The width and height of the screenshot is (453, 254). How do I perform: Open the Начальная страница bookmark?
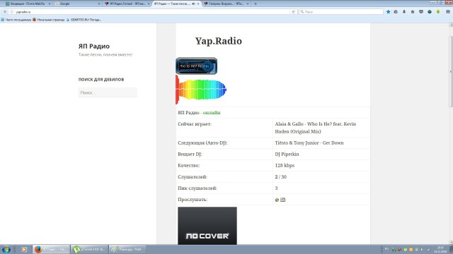tap(49, 20)
